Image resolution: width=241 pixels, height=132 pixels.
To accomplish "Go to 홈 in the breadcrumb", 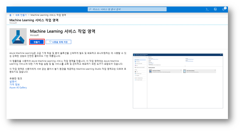I will [10, 15].
